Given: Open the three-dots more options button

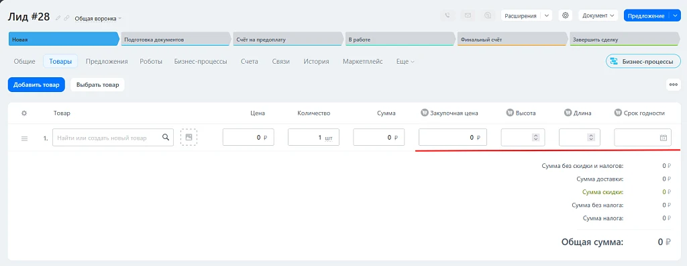Looking at the screenshot, I should point(674,85).
